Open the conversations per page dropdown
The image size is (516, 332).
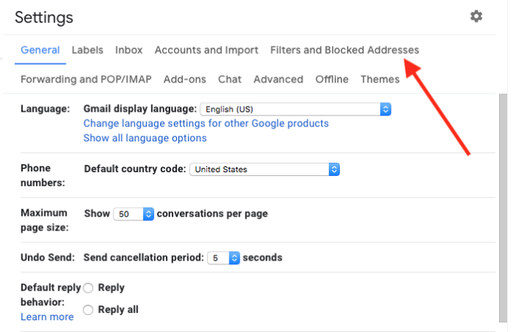pyautogui.click(x=133, y=214)
